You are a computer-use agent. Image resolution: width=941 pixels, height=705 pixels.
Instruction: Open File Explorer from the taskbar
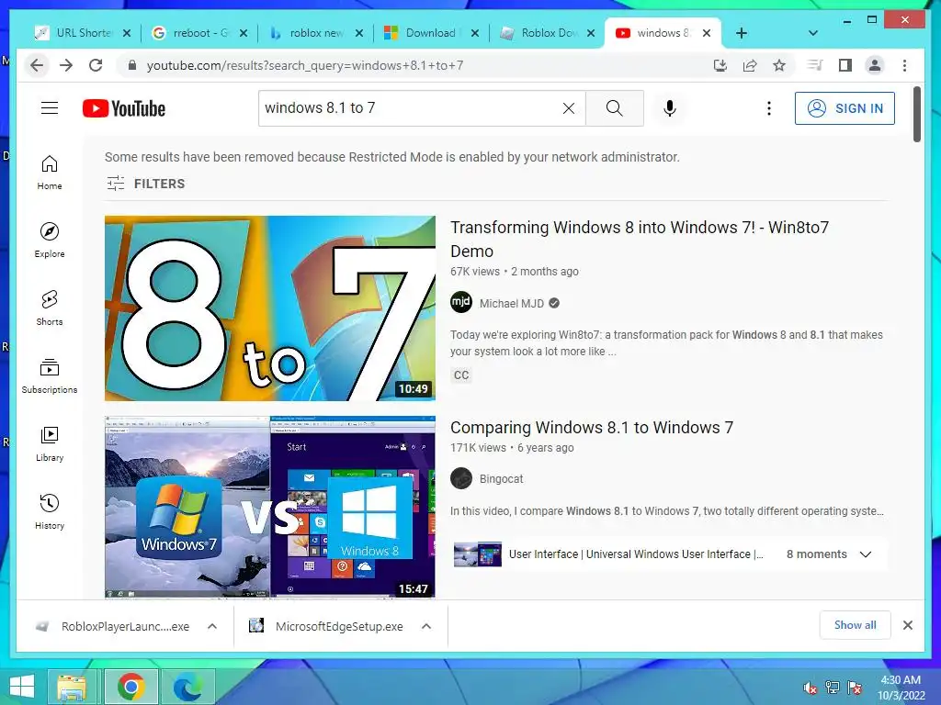pos(72,687)
